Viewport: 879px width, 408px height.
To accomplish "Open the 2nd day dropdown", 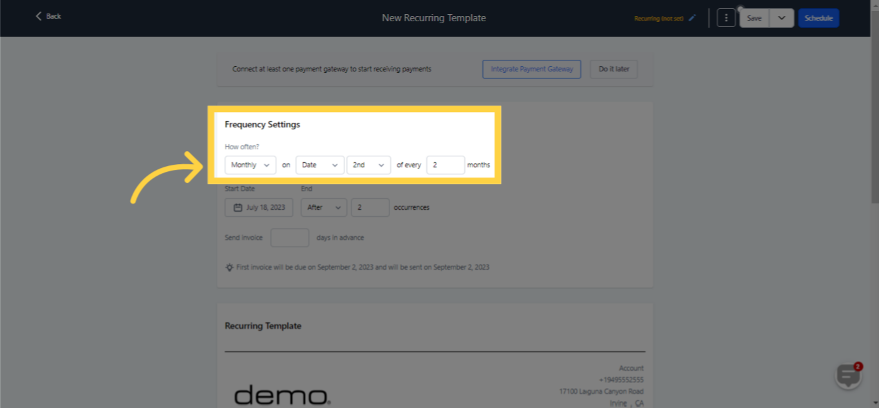I will [369, 165].
